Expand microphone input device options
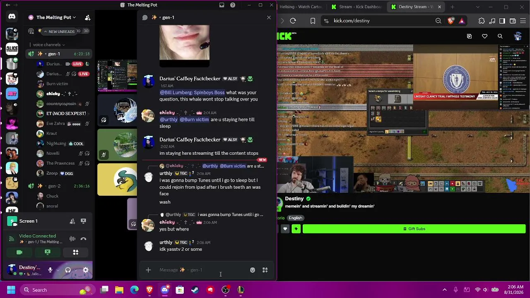Screen dimensions: 530x298 click(x=58, y=270)
